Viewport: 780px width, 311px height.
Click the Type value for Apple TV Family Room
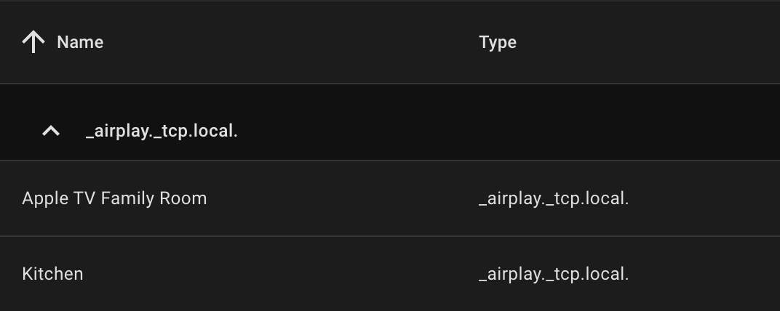(x=553, y=198)
